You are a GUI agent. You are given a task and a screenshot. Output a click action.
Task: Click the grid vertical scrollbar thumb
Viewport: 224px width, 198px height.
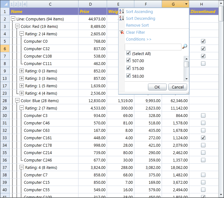(221, 14)
